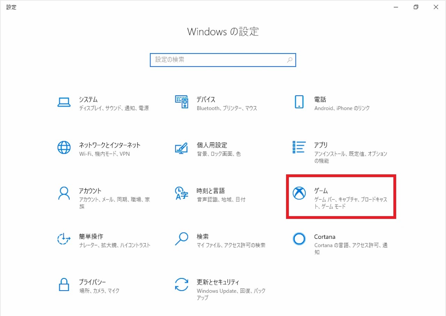Screen dimensions: 446x316
Task: Select the ネットワークとインターネット heading
Action: [110, 145]
